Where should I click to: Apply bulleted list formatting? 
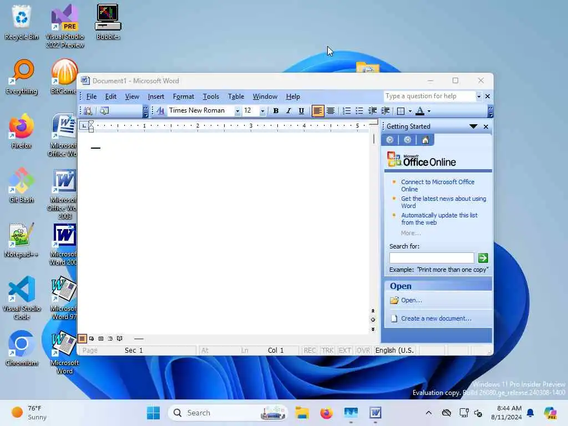coord(359,111)
